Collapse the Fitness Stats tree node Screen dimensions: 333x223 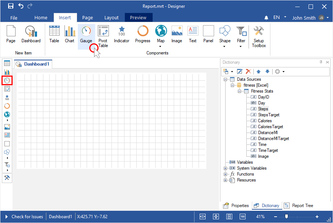(240, 91)
